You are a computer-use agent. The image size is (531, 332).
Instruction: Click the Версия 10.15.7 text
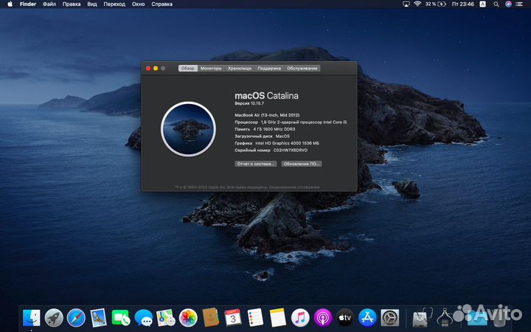[x=249, y=103]
